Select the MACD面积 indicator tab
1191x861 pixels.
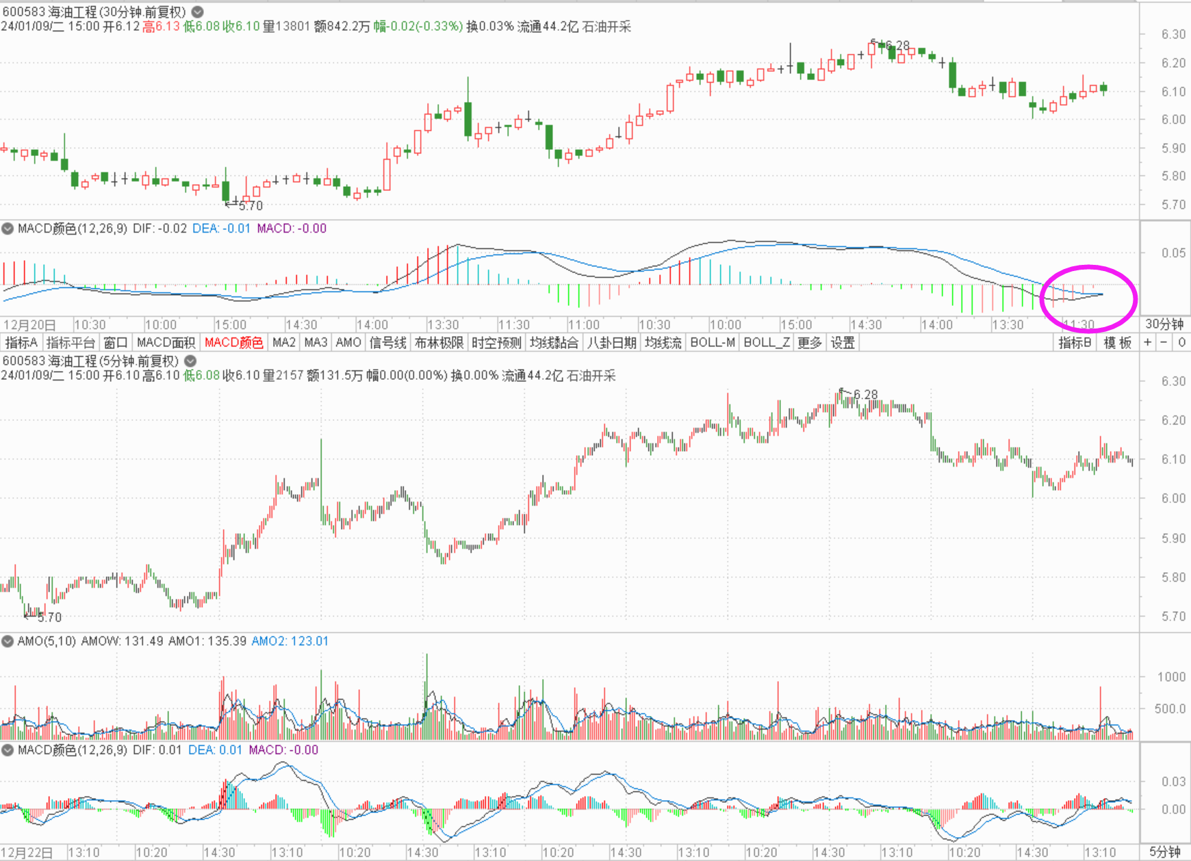click(166, 343)
